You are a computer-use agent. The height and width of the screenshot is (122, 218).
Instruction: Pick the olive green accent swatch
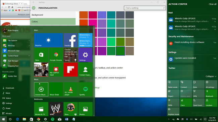coord(120,42)
